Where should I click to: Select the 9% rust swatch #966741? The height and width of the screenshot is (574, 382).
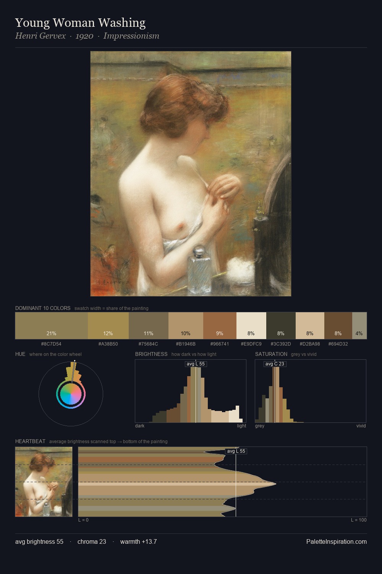click(x=220, y=326)
